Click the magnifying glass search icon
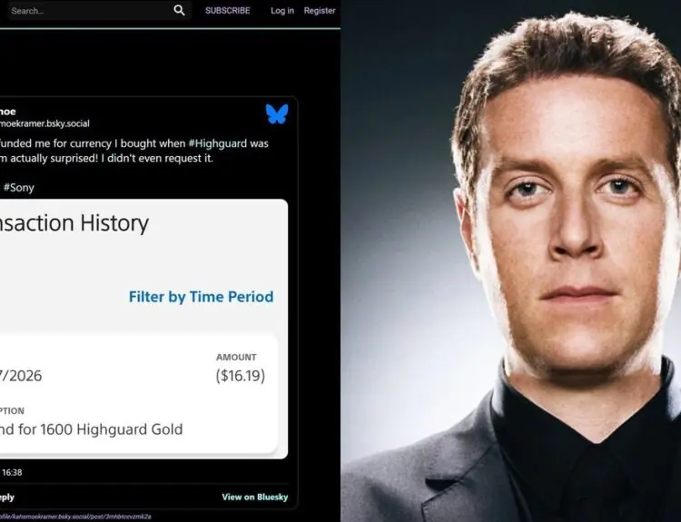681x522 pixels. point(179,10)
